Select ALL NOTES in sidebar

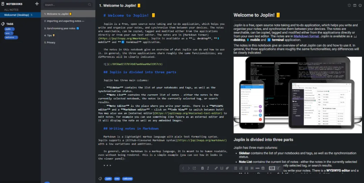(x=11, y=10)
